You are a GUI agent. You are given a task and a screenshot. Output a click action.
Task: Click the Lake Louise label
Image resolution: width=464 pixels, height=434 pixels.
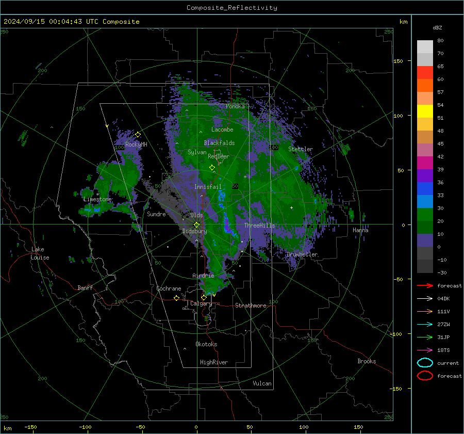point(40,253)
